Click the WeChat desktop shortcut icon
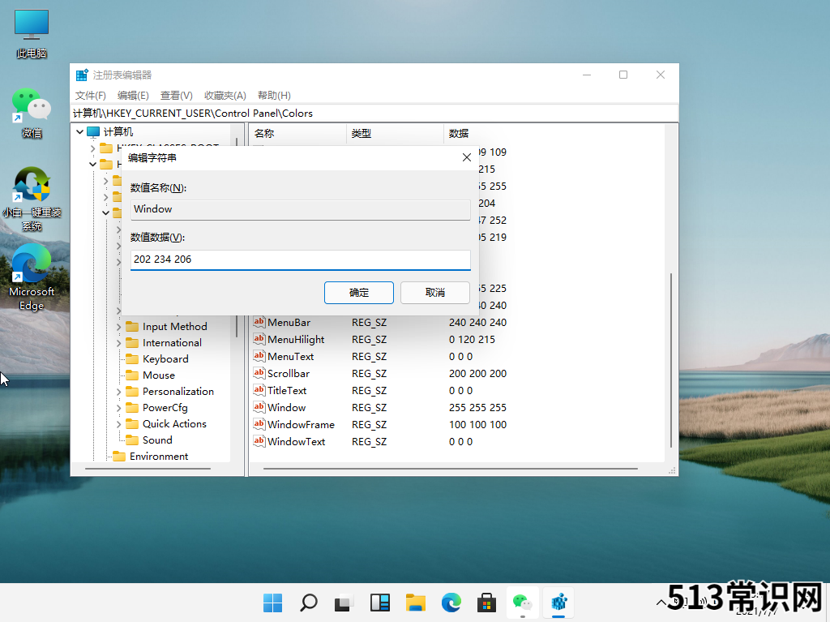 coord(31,105)
